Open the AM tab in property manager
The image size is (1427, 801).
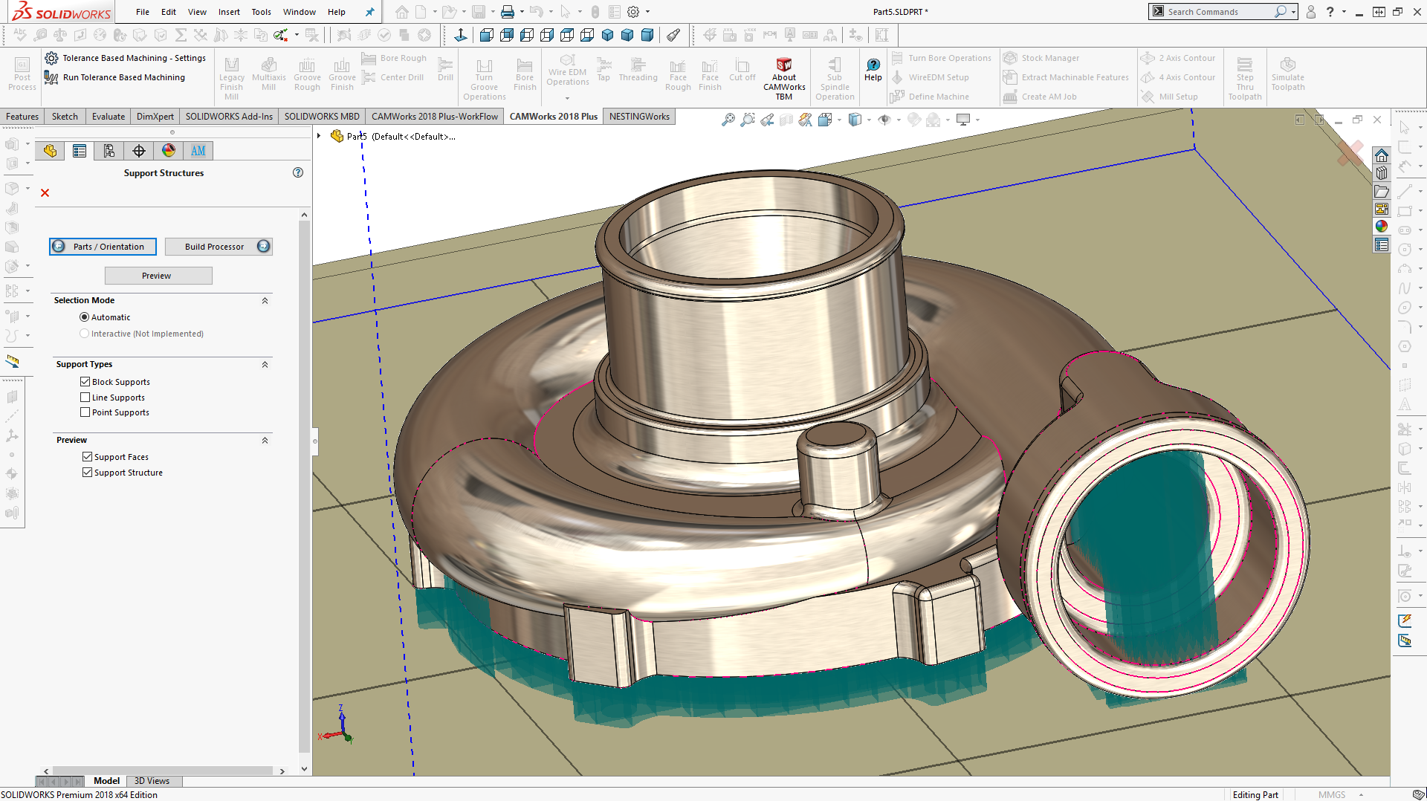point(198,151)
